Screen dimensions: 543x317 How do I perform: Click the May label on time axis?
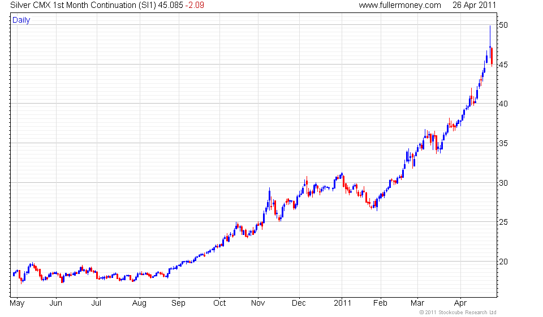click(x=17, y=303)
